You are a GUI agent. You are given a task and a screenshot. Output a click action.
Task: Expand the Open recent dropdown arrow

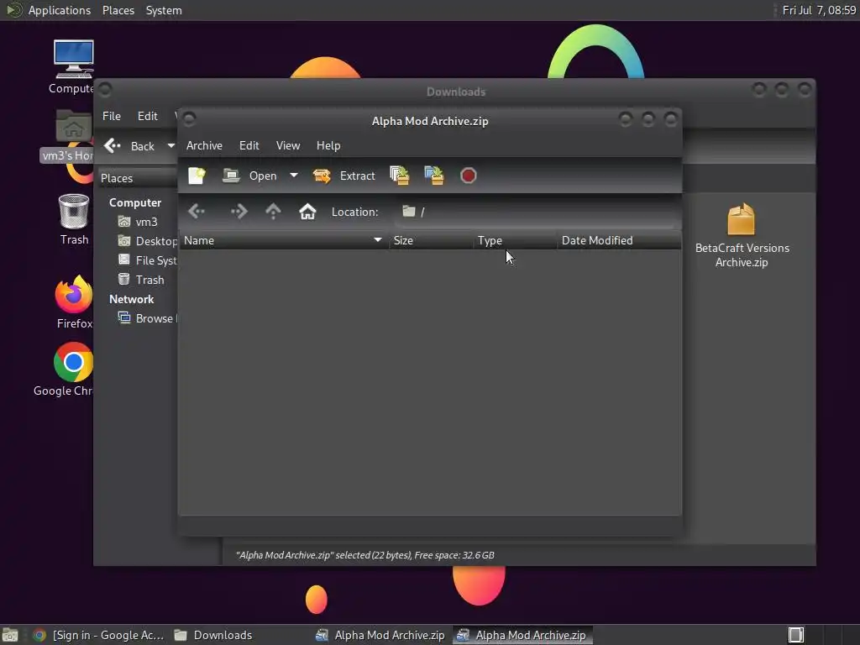point(294,176)
